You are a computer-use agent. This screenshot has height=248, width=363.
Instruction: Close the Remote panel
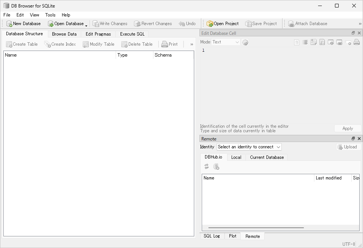click(359, 139)
